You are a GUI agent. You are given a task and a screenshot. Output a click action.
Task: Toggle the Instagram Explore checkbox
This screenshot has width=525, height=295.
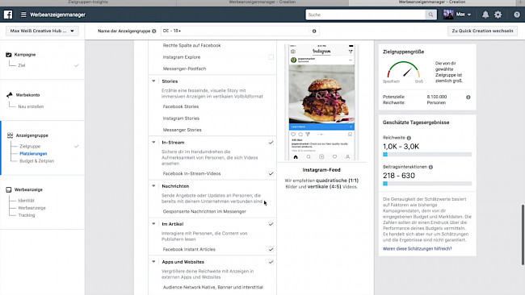(x=271, y=57)
